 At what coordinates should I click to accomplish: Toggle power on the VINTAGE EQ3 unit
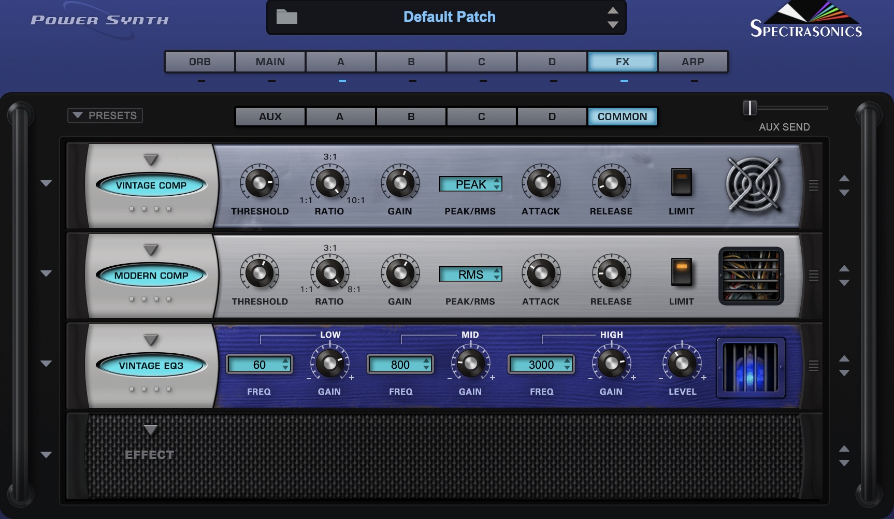click(x=151, y=365)
